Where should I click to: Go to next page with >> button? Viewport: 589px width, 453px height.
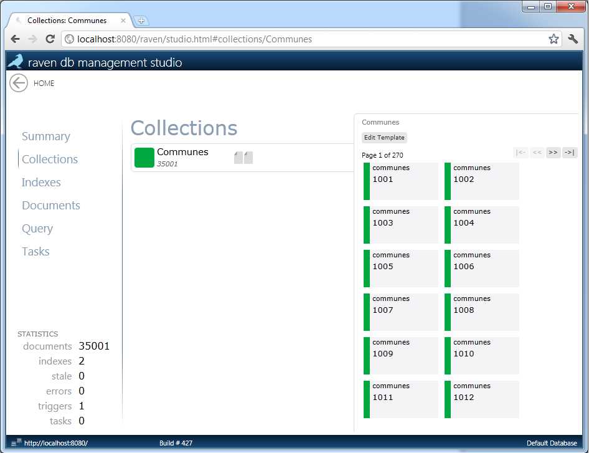(x=553, y=153)
